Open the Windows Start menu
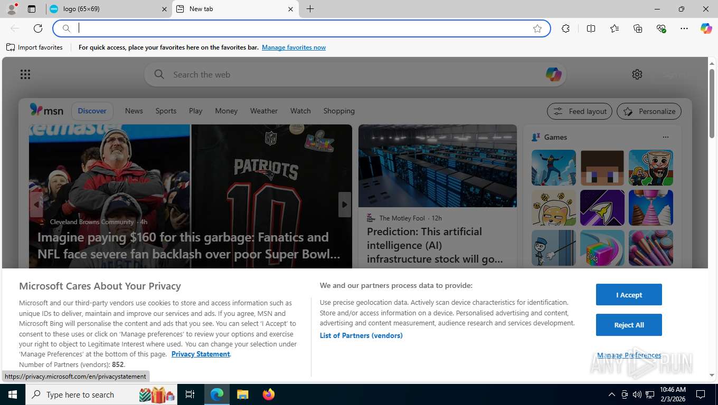718x405 pixels. click(x=12, y=394)
